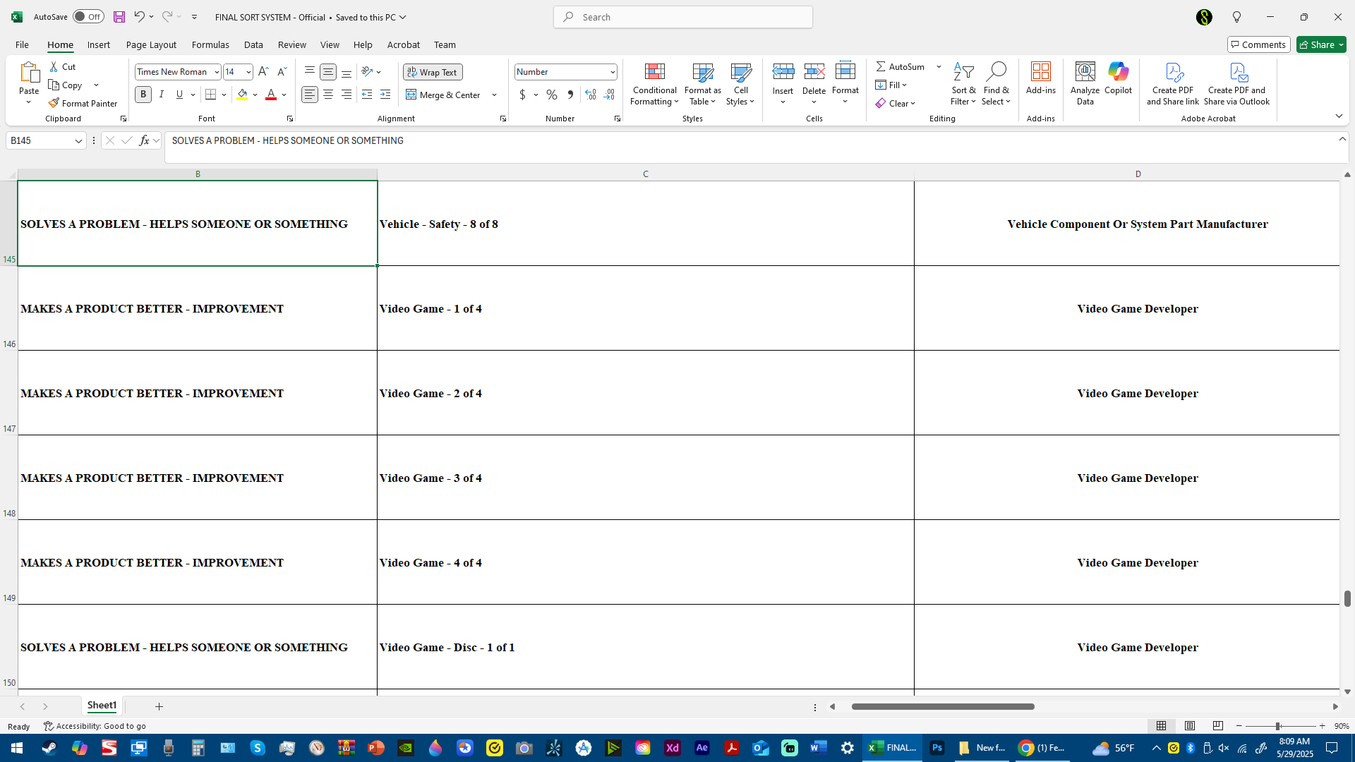
Task: Open the Comments pane button
Action: (x=1258, y=44)
